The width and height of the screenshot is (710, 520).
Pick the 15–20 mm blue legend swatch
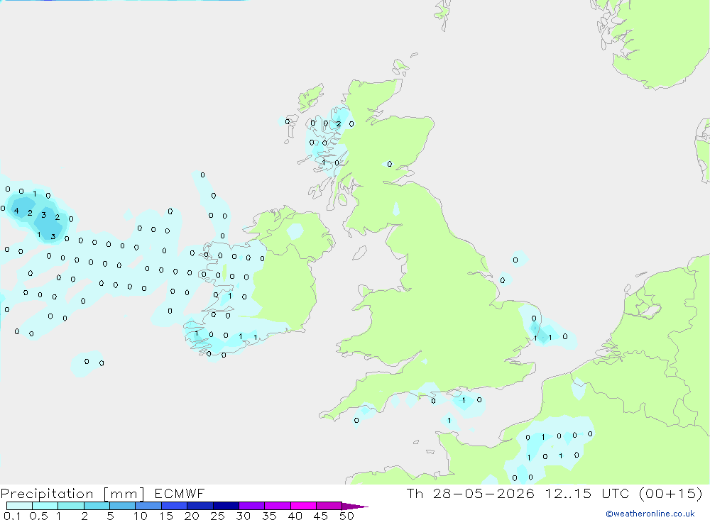(x=175, y=506)
